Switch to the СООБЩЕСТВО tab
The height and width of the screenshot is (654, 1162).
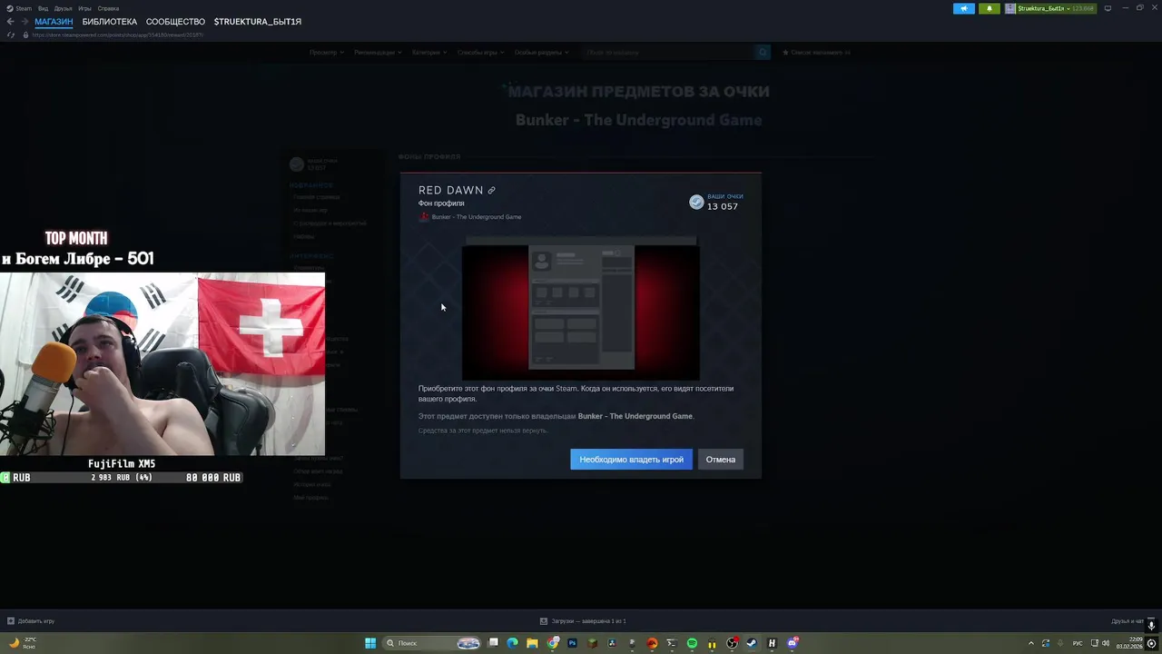point(175,21)
